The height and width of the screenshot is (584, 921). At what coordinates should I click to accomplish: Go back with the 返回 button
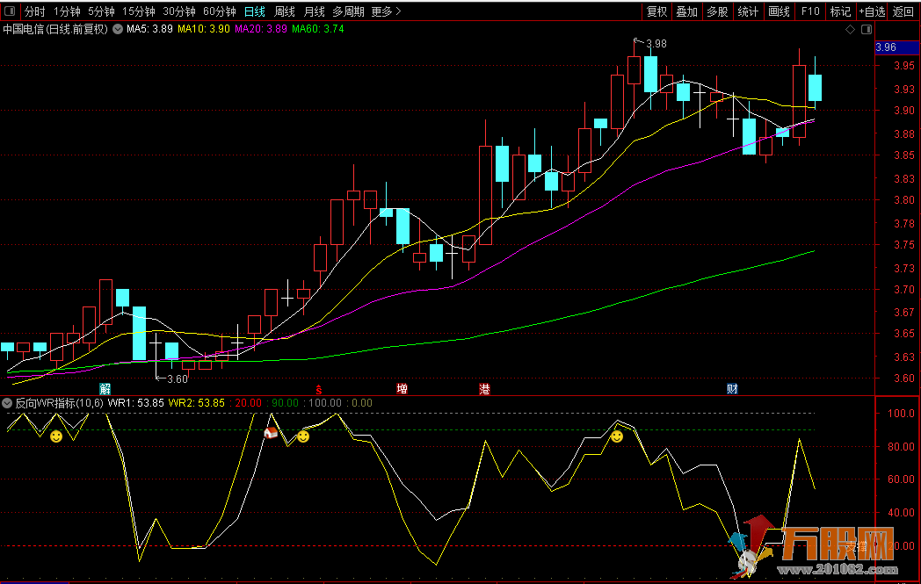point(903,11)
